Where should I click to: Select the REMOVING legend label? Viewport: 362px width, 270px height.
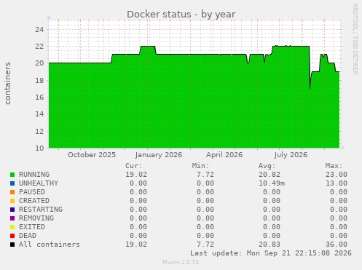[x=36, y=218]
